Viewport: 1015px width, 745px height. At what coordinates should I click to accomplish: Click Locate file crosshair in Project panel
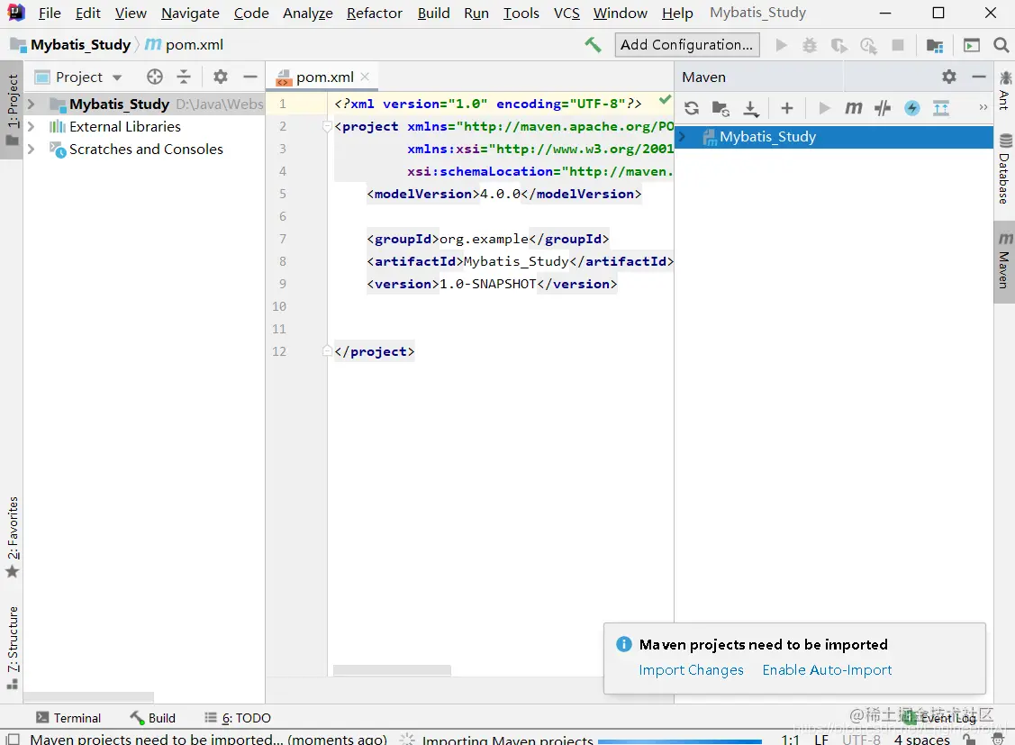[155, 77]
